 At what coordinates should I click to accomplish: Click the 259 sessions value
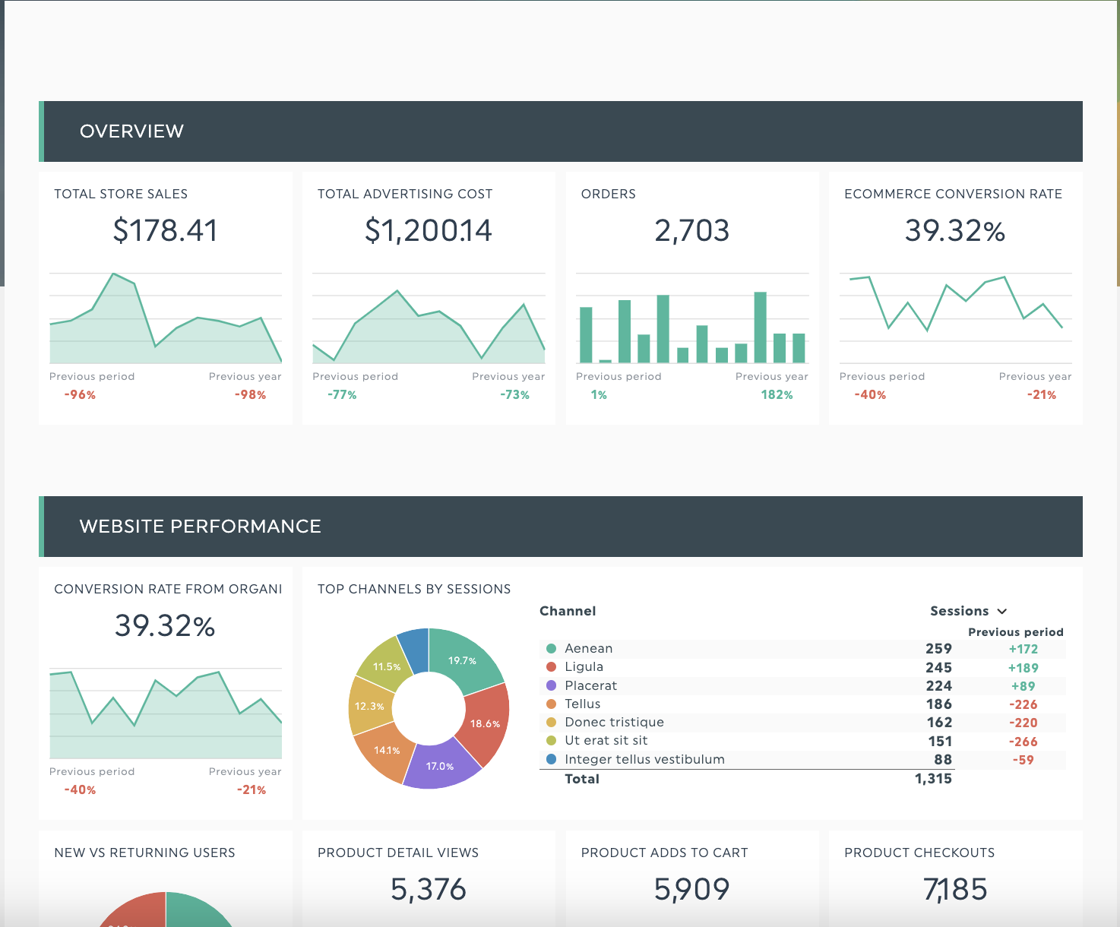(x=939, y=648)
